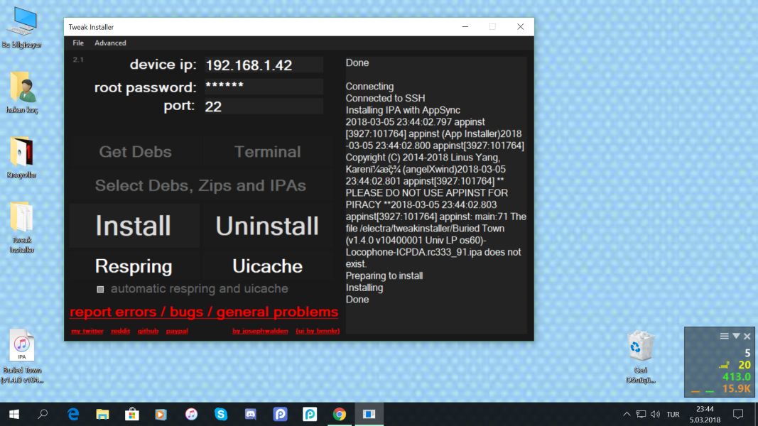The height and width of the screenshot is (426, 758).
Task: Click the Respring button
Action: coord(134,266)
